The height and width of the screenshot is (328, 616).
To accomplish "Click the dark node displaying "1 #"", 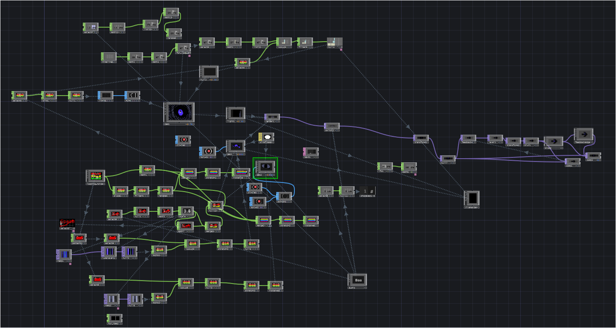I will (x=368, y=191).
